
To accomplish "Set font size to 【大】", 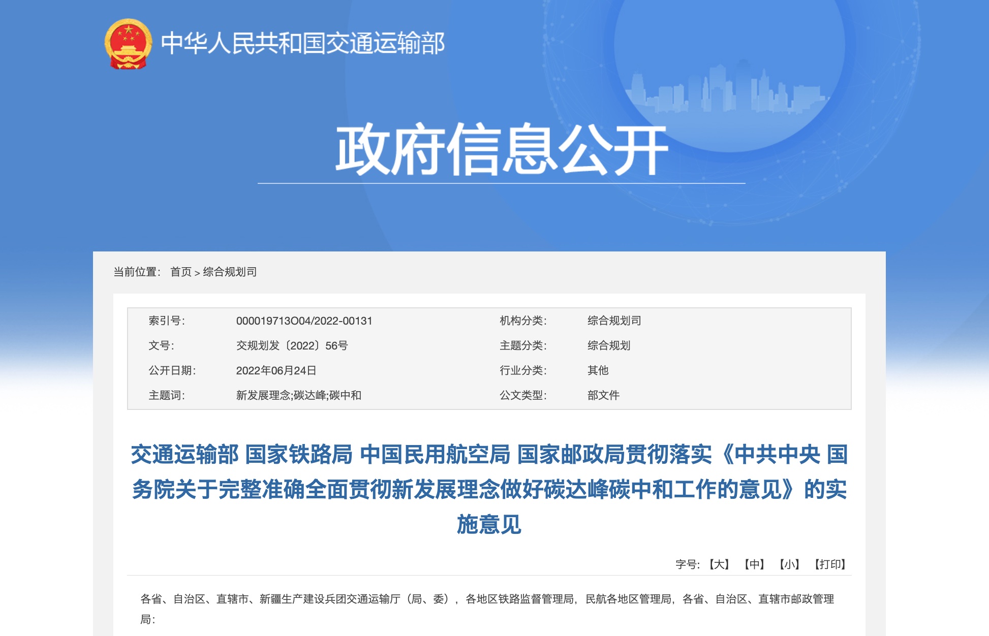I will pos(719,564).
